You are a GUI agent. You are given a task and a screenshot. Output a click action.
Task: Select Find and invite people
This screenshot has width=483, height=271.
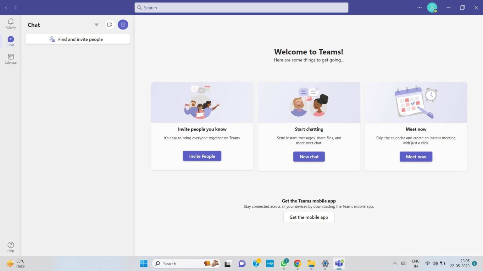tap(78, 39)
